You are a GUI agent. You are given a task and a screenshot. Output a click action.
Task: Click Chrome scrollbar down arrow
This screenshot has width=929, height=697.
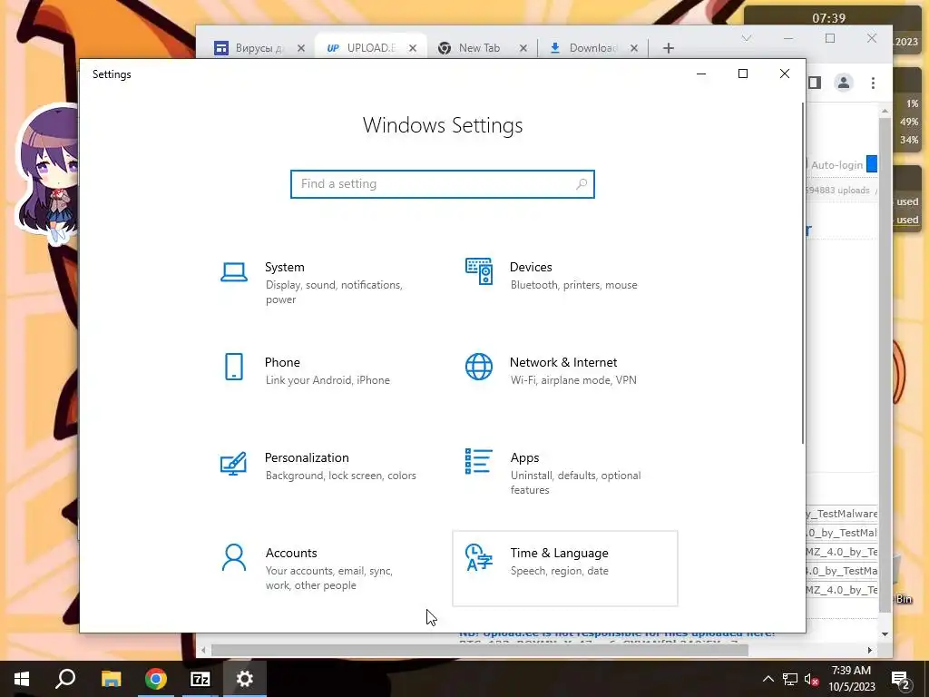(885, 634)
